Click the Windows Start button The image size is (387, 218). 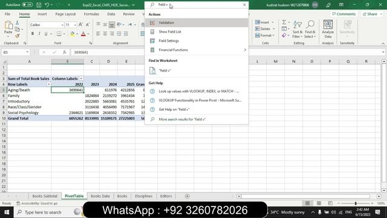click(x=7, y=213)
